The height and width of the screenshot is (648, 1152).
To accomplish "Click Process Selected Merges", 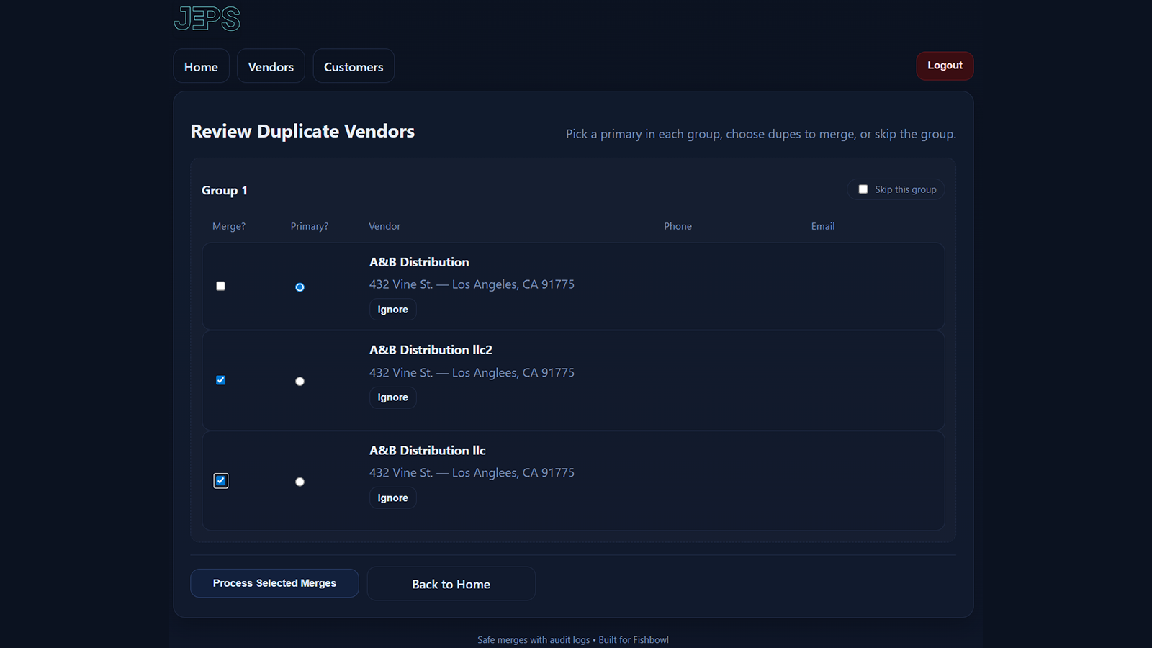I will click(x=274, y=583).
